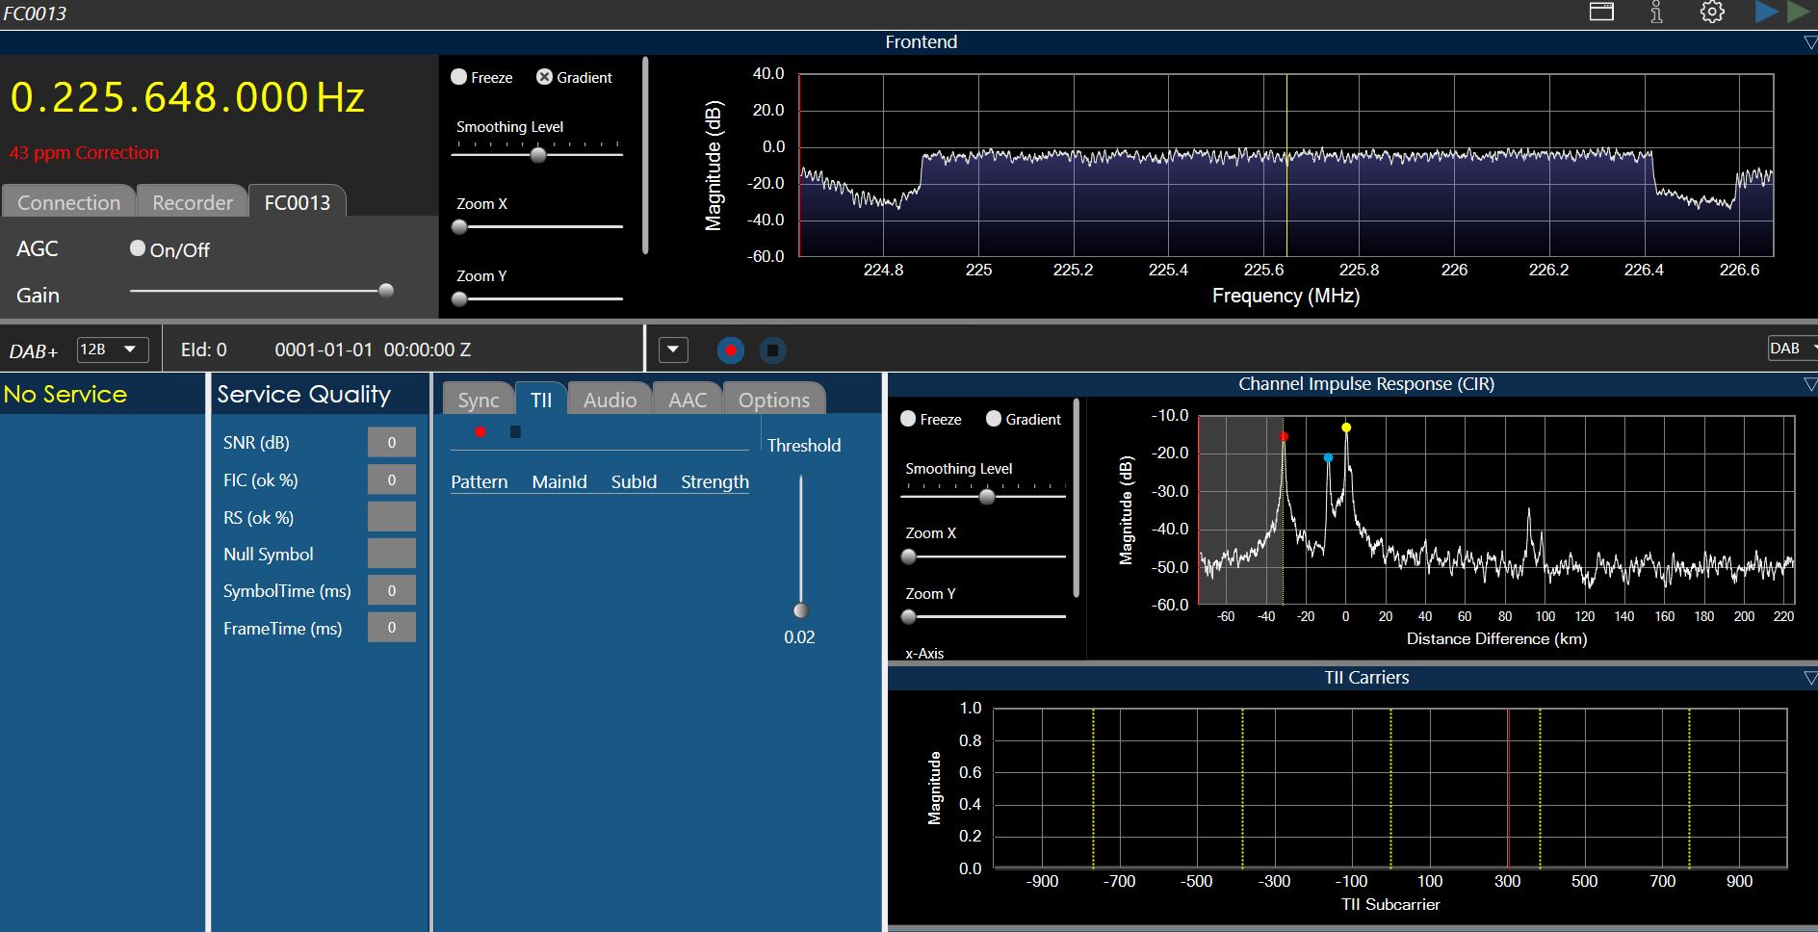Open the 12B channel dropdown

[113, 349]
